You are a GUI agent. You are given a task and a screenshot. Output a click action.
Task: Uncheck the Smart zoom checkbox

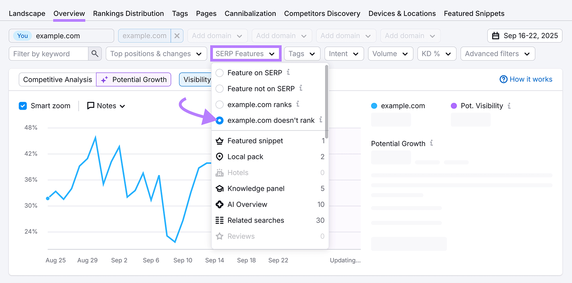23,106
